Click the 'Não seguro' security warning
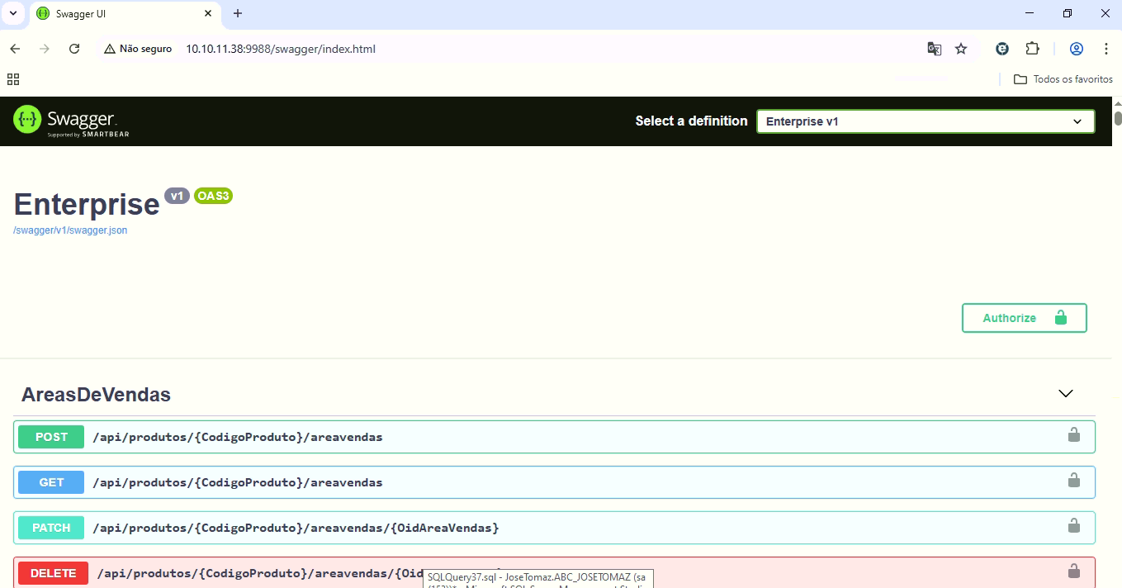This screenshot has height=588, width=1122. click(x=138, y=49)
